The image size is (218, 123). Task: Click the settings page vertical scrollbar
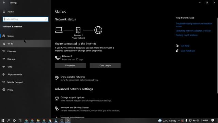[x=217, y=55]
